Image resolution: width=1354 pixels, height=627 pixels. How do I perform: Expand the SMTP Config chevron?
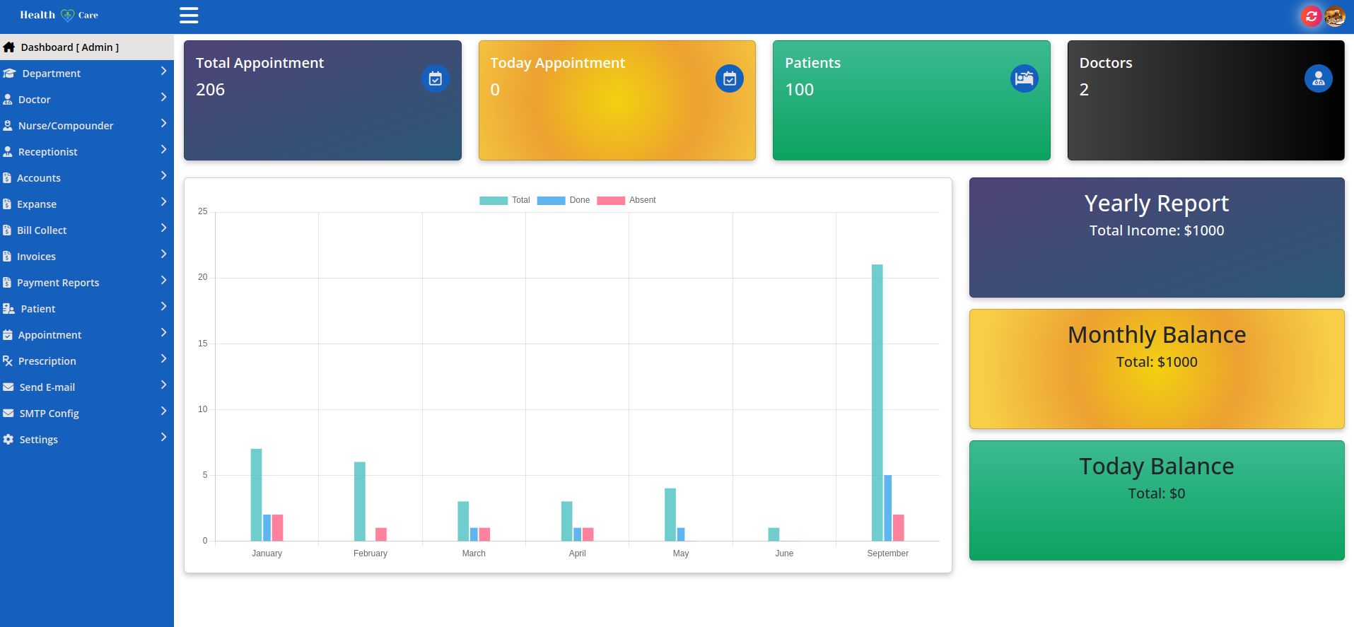click(x=163, y=411)
